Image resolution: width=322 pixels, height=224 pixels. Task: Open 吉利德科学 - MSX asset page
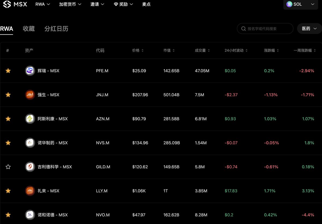pyautogui.click(x=55, y=167)
